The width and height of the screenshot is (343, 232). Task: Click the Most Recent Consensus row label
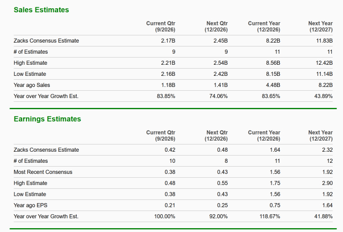point(43,172)
